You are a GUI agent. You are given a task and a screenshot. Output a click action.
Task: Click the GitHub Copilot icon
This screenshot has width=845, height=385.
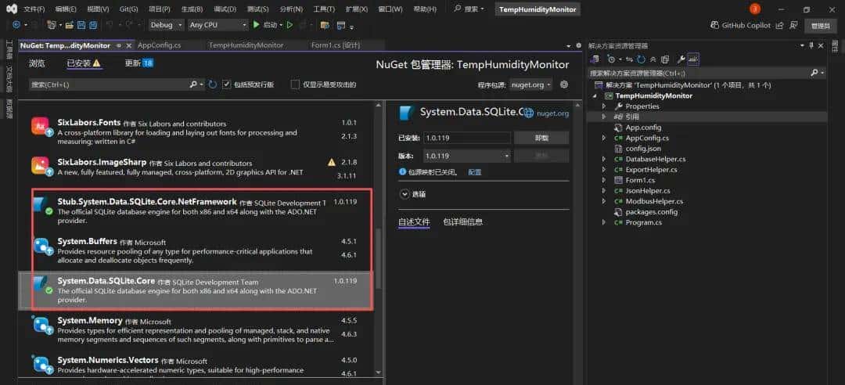point(714,25)
